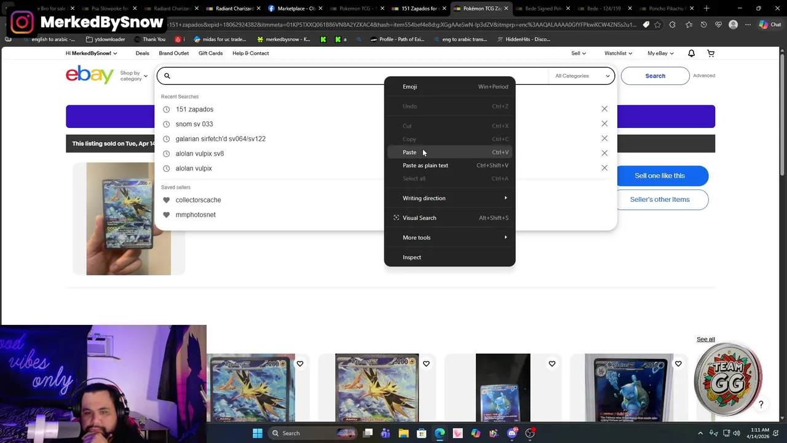787x443 pixels.
Task: Open the Windows Start button
Action: tap(258, 433)
